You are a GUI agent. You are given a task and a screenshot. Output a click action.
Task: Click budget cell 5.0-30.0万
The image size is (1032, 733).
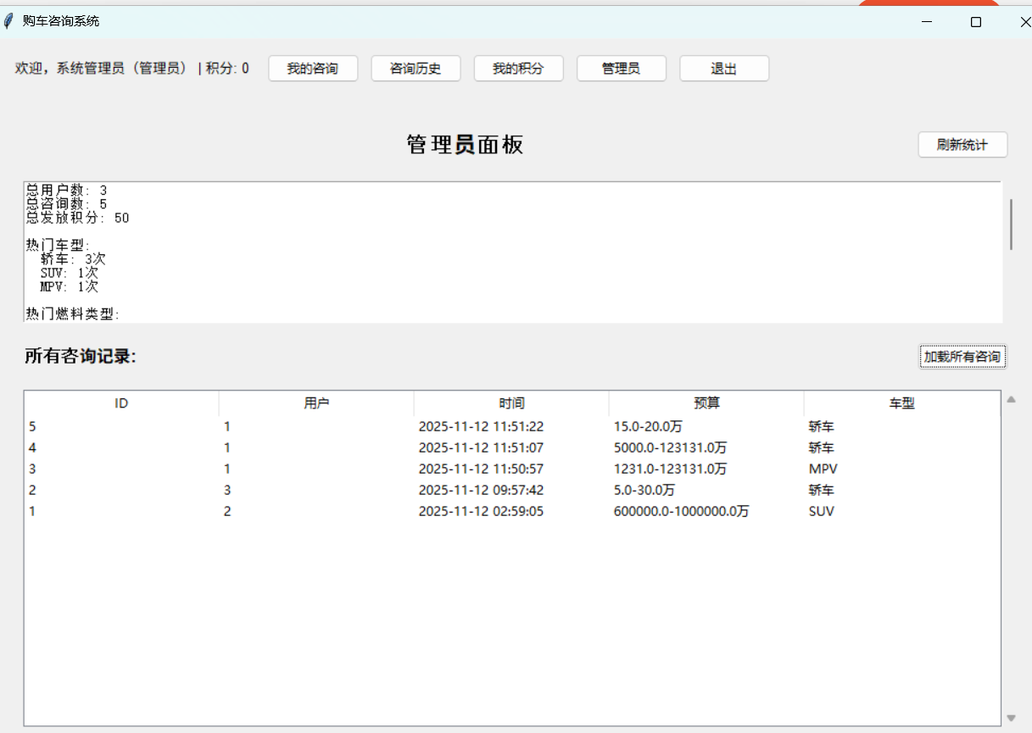pos(644,490)
